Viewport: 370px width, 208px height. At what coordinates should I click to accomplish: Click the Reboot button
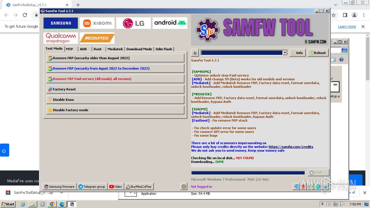point(317,53)
